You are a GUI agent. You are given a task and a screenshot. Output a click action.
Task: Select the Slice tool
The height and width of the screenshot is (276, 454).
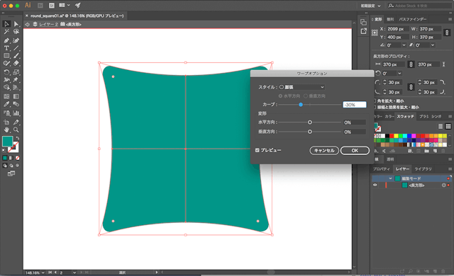[x=16, y=122]
